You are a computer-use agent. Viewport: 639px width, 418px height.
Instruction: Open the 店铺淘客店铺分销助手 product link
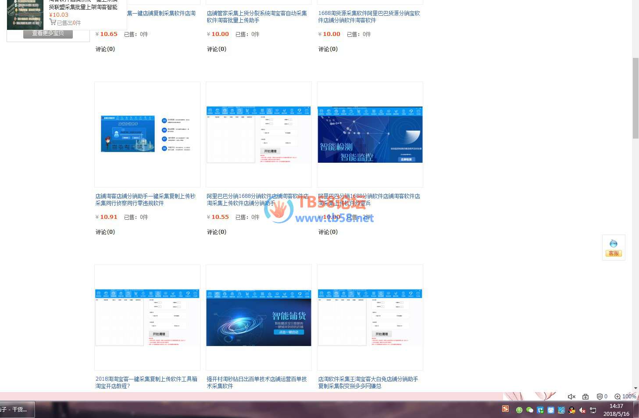point(145,200)
